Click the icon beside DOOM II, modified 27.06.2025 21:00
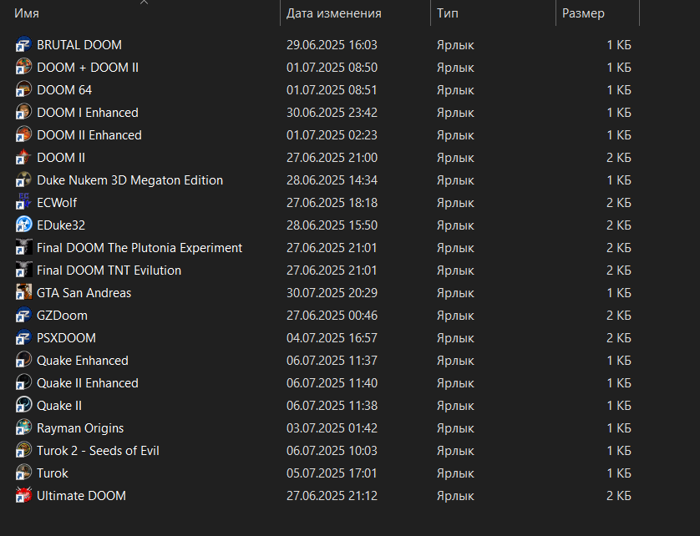The width and height of the screenshot is (700, 536). click(x=23, y=158)
